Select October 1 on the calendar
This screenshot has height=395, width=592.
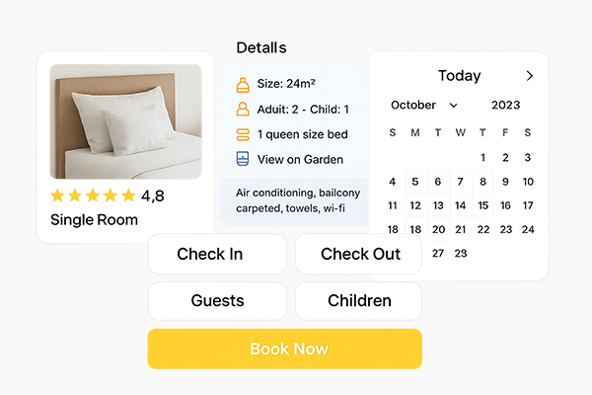[x=483, y=158]
